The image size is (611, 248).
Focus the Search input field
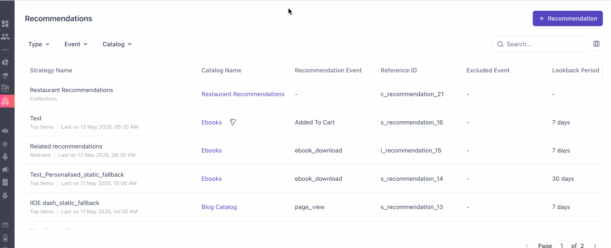pyautogui.click(x=542, y=44)
